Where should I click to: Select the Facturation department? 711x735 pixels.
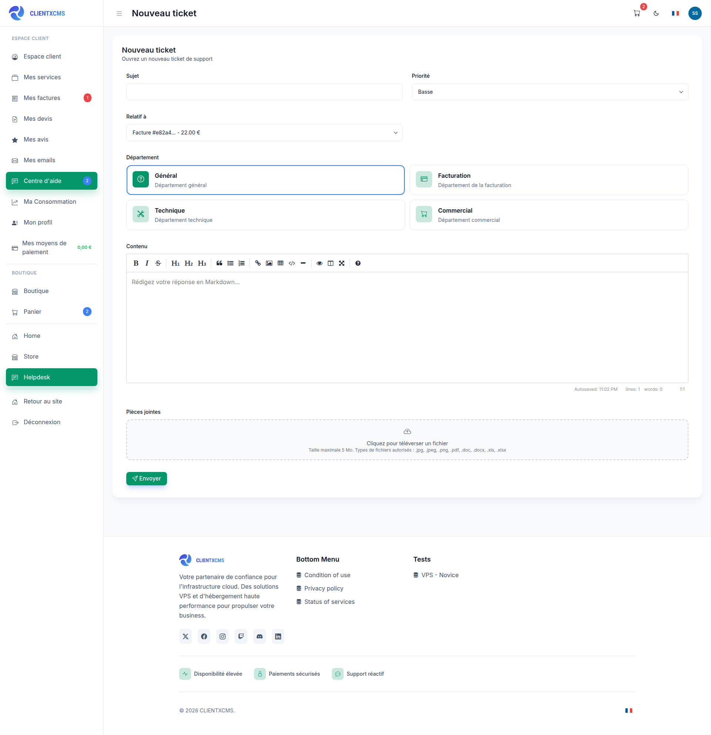[549, 180]
